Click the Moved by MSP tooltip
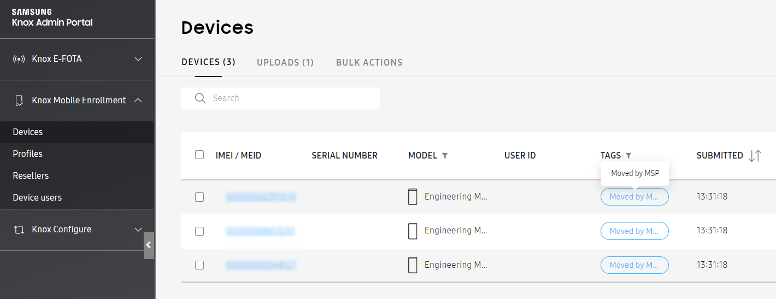 coord(635,173)
